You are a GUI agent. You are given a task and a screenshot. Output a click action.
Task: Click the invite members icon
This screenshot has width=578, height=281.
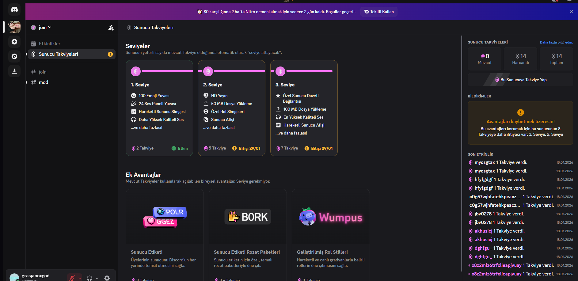[111, 28]
